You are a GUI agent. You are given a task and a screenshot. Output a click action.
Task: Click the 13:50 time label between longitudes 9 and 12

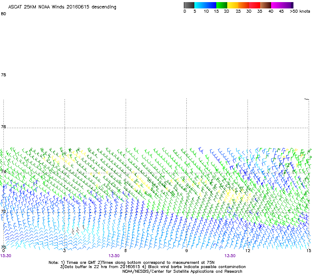click(230, 256)
